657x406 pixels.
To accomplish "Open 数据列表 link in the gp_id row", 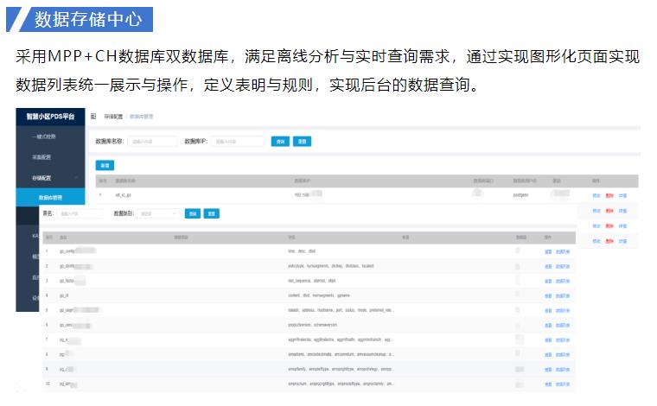I will (x=562, y=296).
